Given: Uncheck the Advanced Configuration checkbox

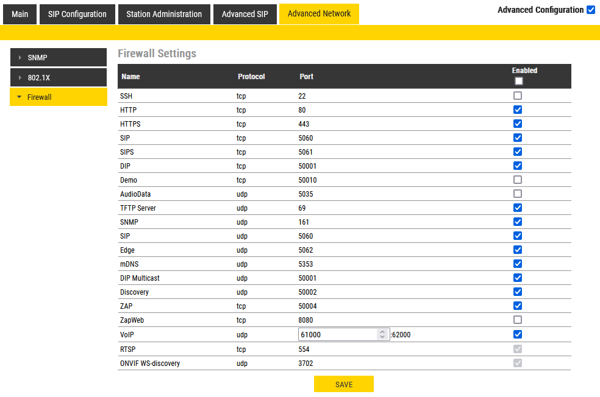Looking at the screenshot, I should 590,10.
